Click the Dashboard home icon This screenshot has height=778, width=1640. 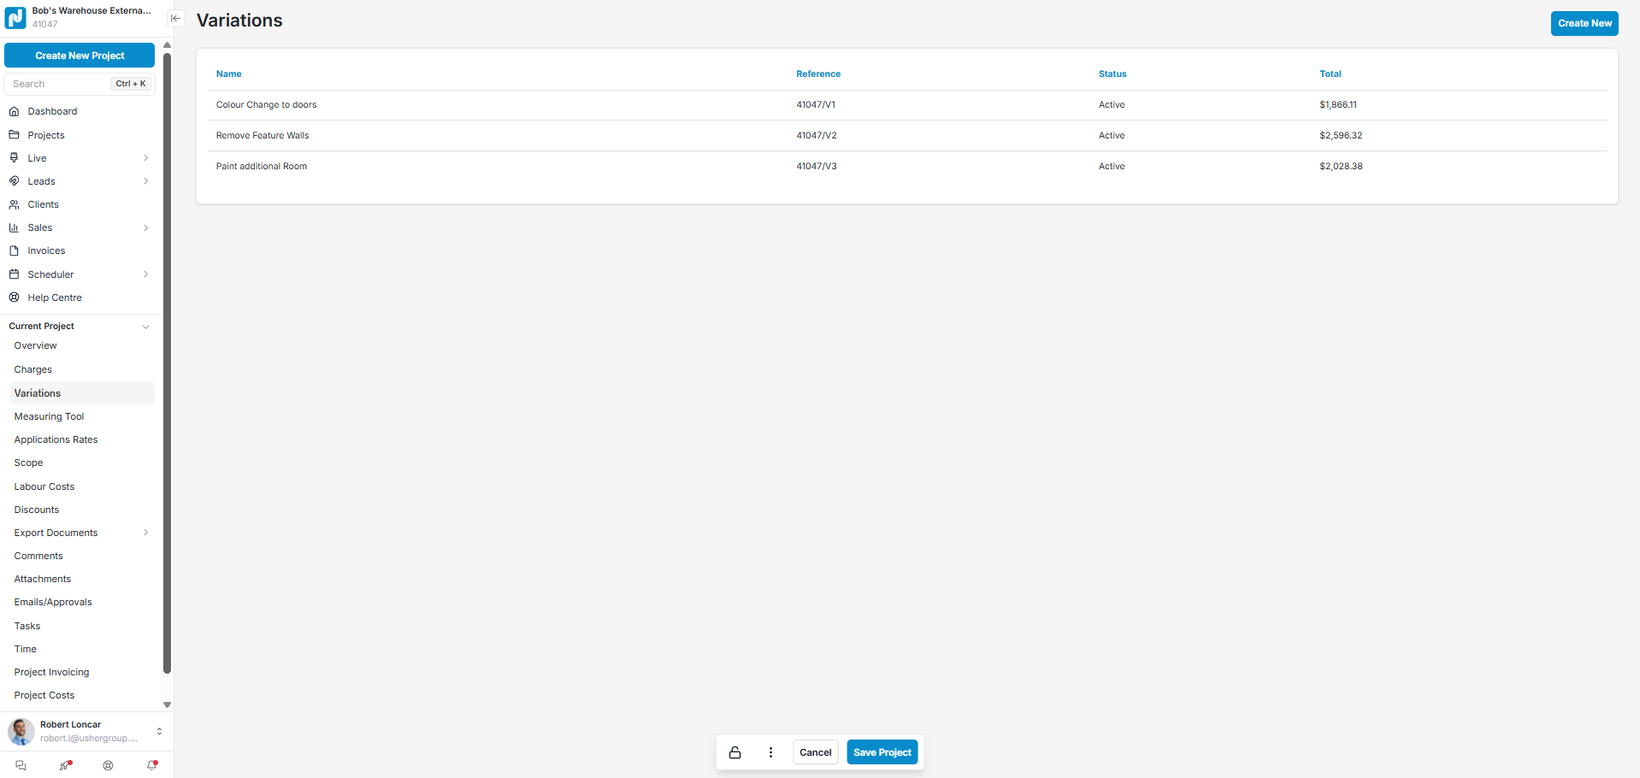click(14, 111)
